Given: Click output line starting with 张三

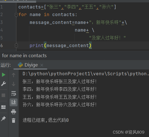Looking at the screenshot, I should pyautogui.click(x=60, y=81).
